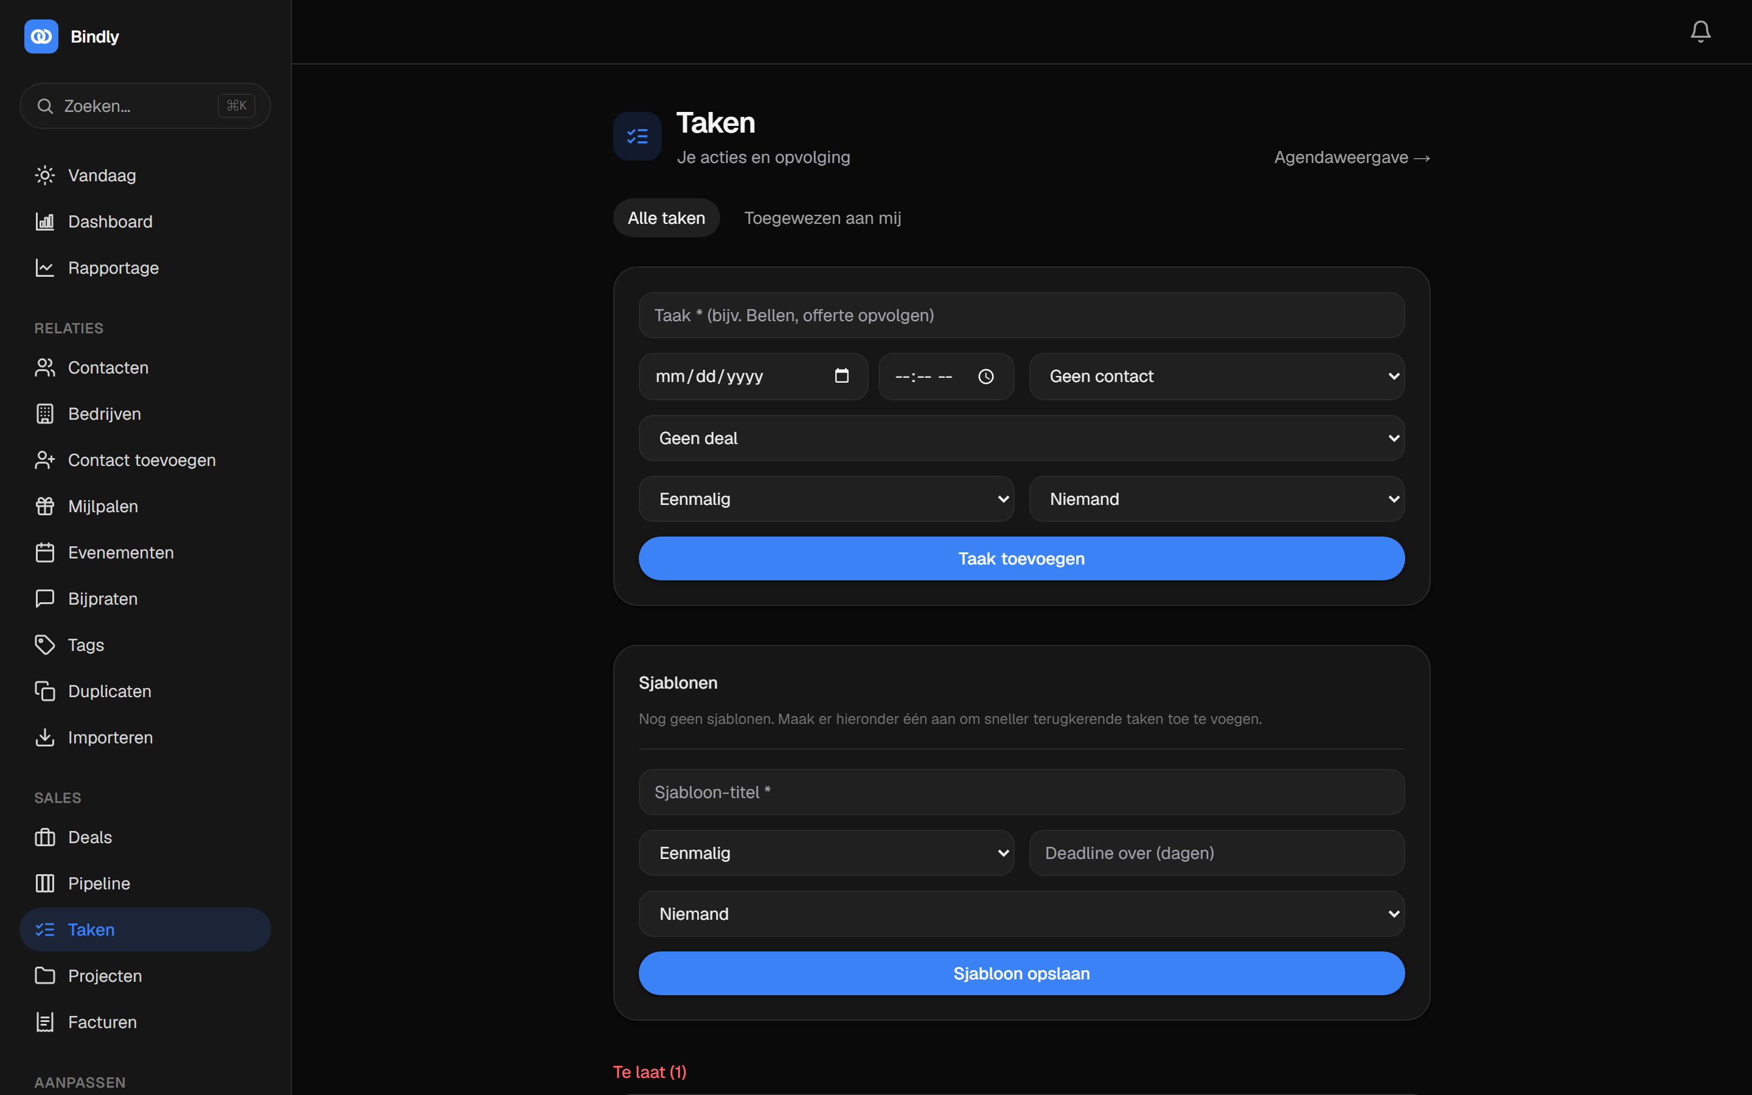Select the Alle taken tab
The image size is (1752, 1095).
666,218
